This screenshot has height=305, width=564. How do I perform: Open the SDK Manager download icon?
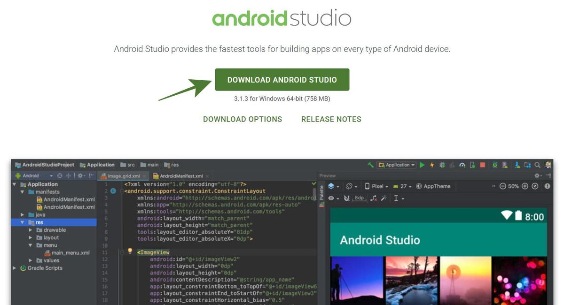[x=517, y=165]
